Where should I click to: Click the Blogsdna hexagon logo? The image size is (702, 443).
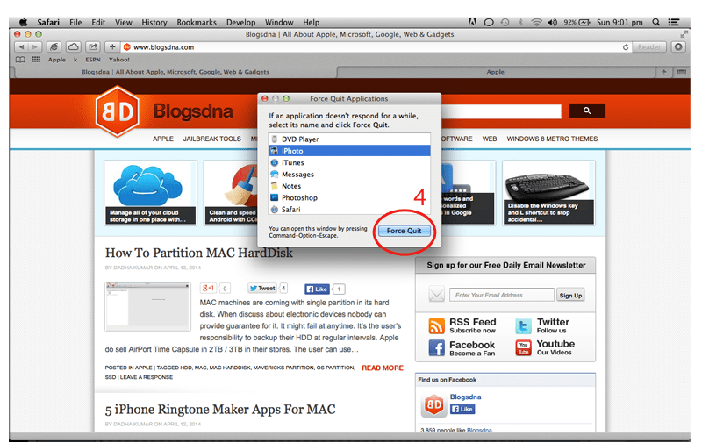(x=118, y=111)
